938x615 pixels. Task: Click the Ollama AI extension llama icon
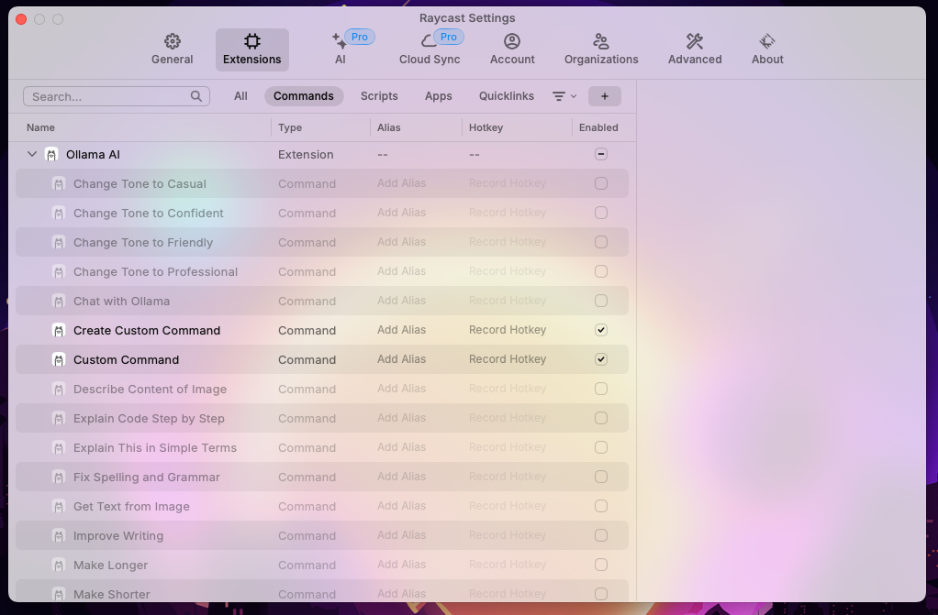point(51,155)
